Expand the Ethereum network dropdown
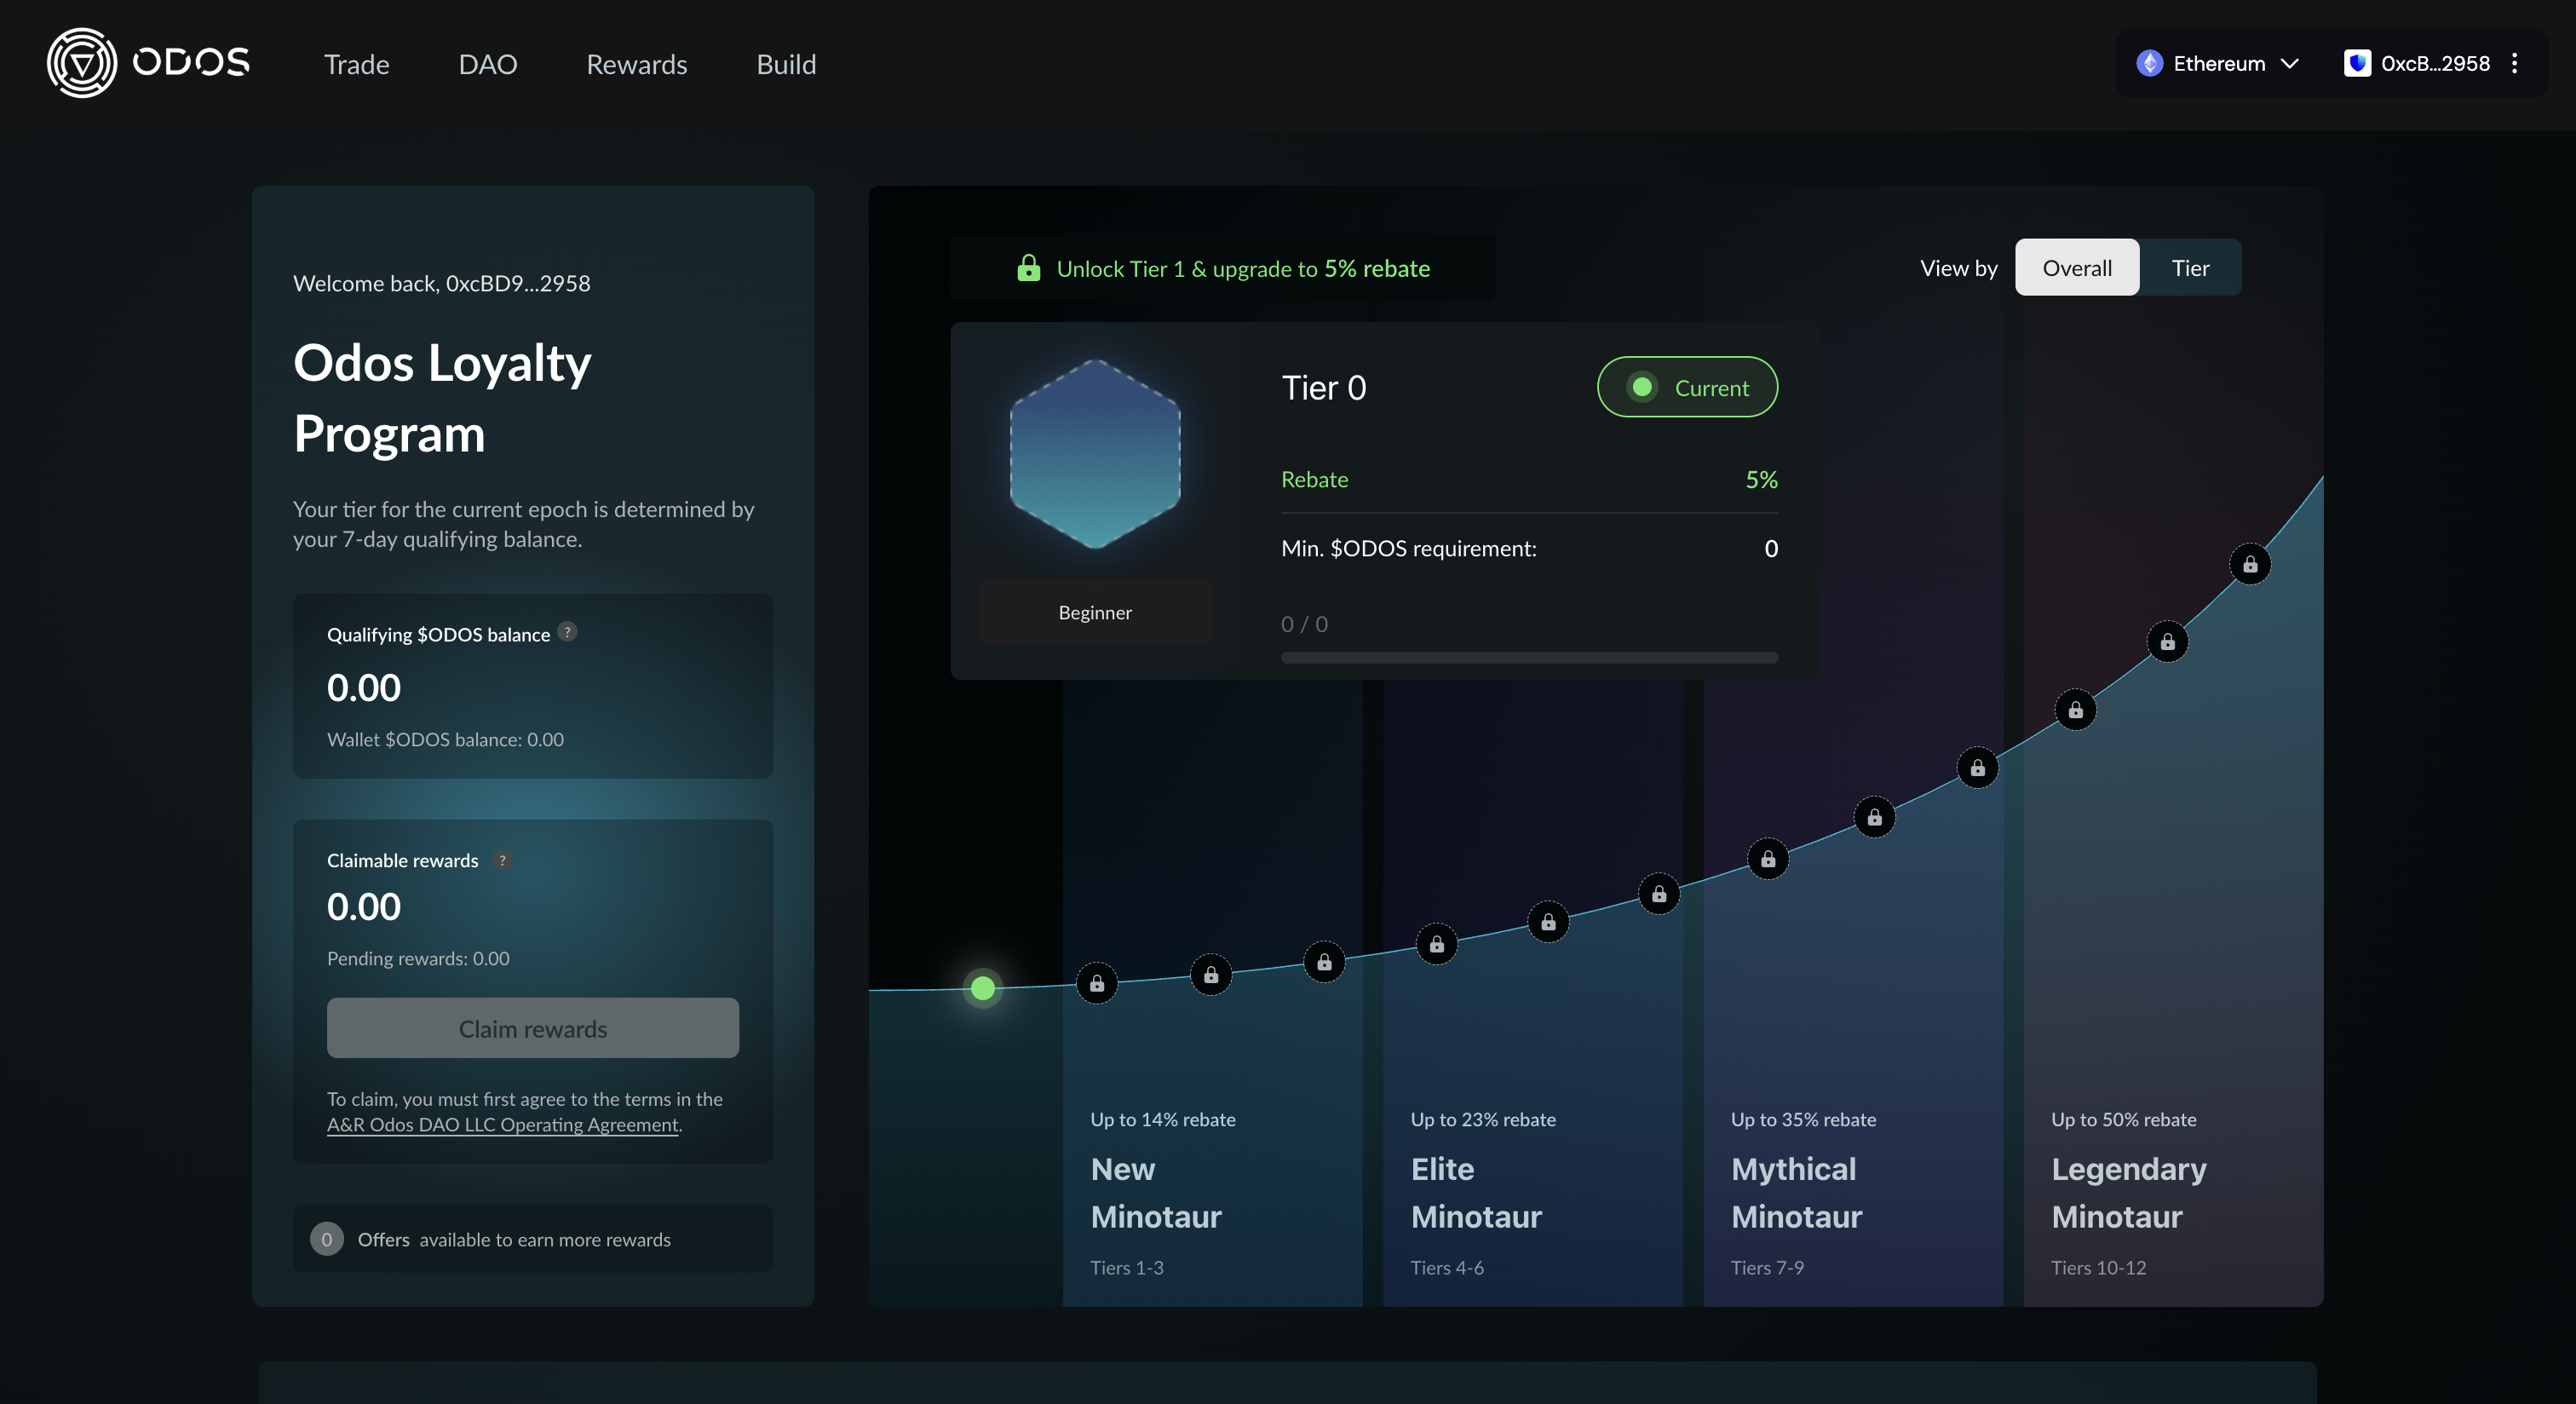Viewport: 2576px width, 1404px height. click(2218, 63)
